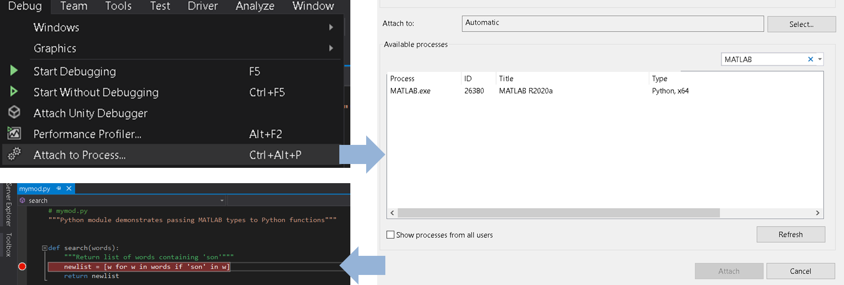
Task: Open the Team menu
Action: tap(74, 6)
